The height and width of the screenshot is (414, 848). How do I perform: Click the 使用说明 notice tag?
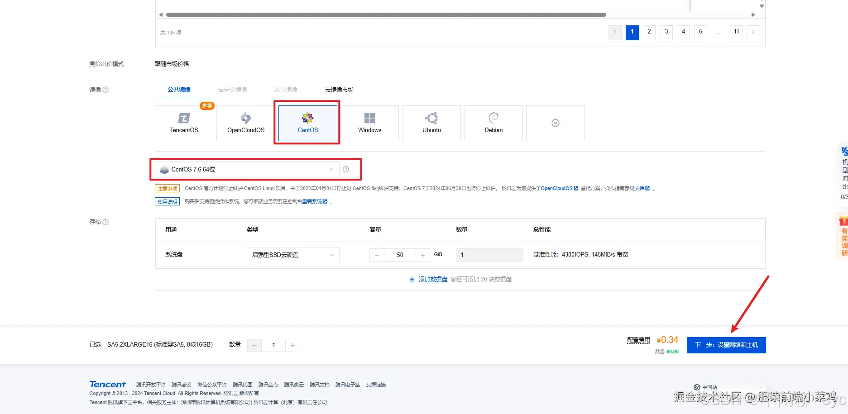[167, 202]
